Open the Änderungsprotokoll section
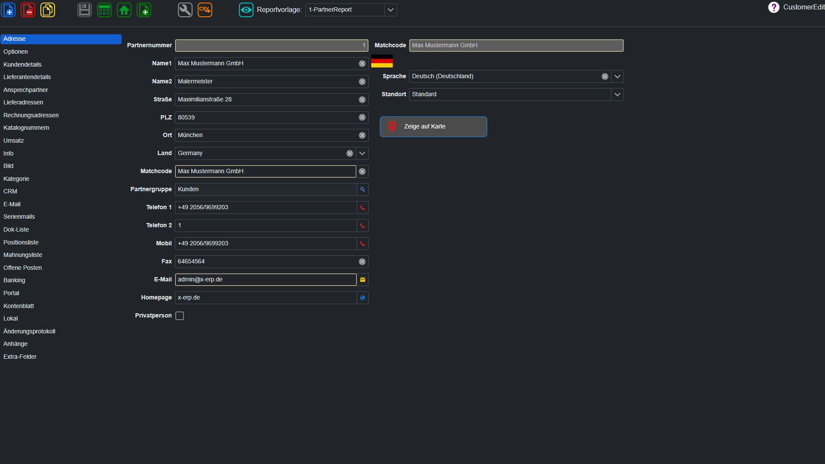Viewport: 825px width, 464px height. point(29,331)
